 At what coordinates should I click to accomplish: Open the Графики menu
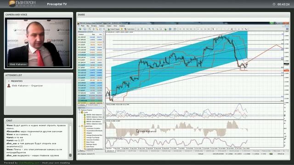pos(102,26)
